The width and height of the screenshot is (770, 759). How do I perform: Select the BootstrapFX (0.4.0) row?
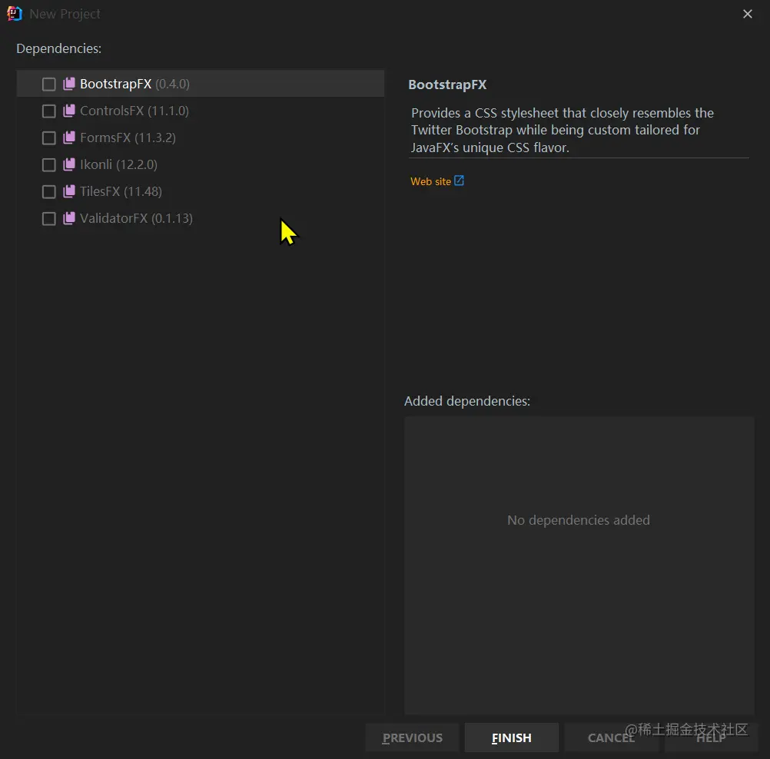coord(201,84)
